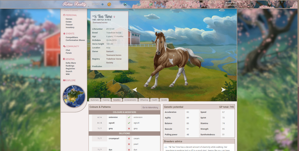Screen dimensions: 299x151
Task: Open the Personal section heading
Action: tap(70, 15)
